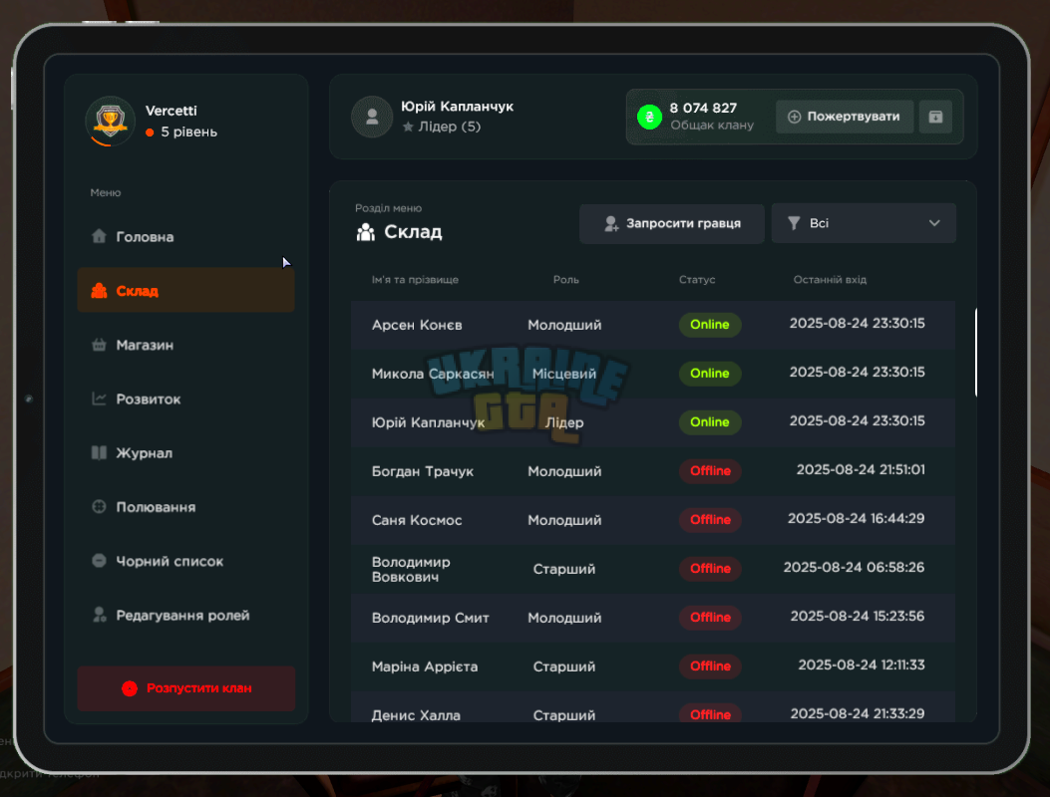Screen dimensions: 1050x797
Task: Click the people icon beside Склад menu item
Action: coord(99,291)
